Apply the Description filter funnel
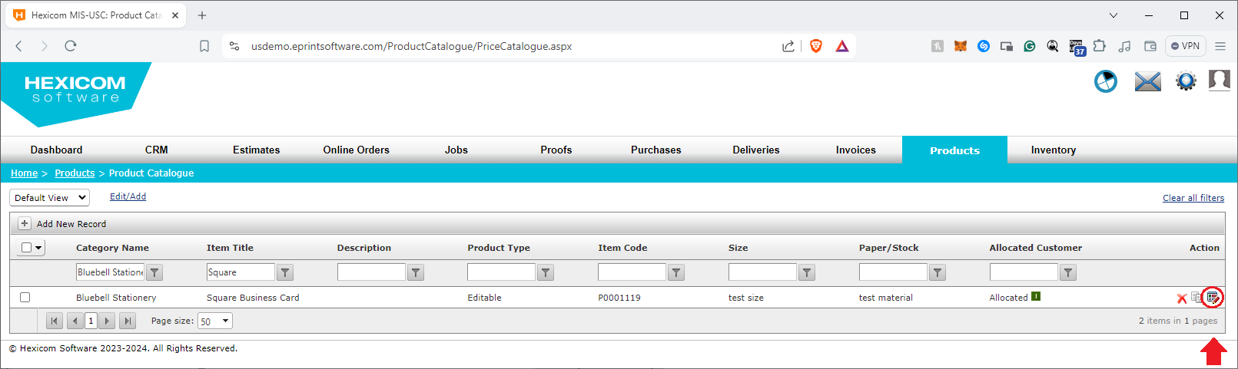The height and width of the screenshot is (369, 1238). [x=416, y=272]
